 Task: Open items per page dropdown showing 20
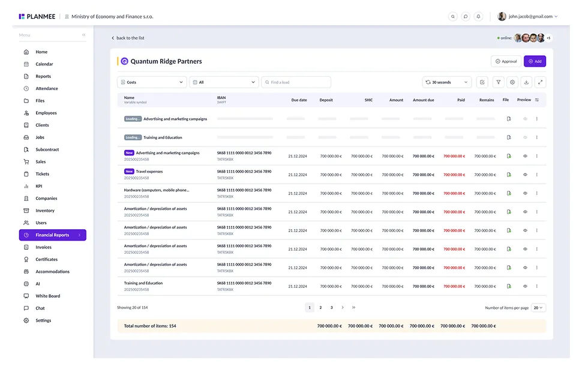538,308
